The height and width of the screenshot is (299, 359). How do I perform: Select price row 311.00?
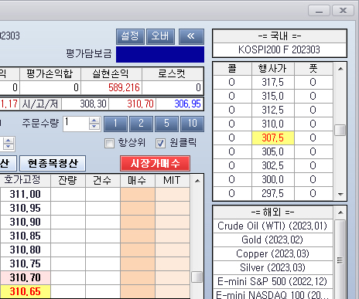pos(26,194)
